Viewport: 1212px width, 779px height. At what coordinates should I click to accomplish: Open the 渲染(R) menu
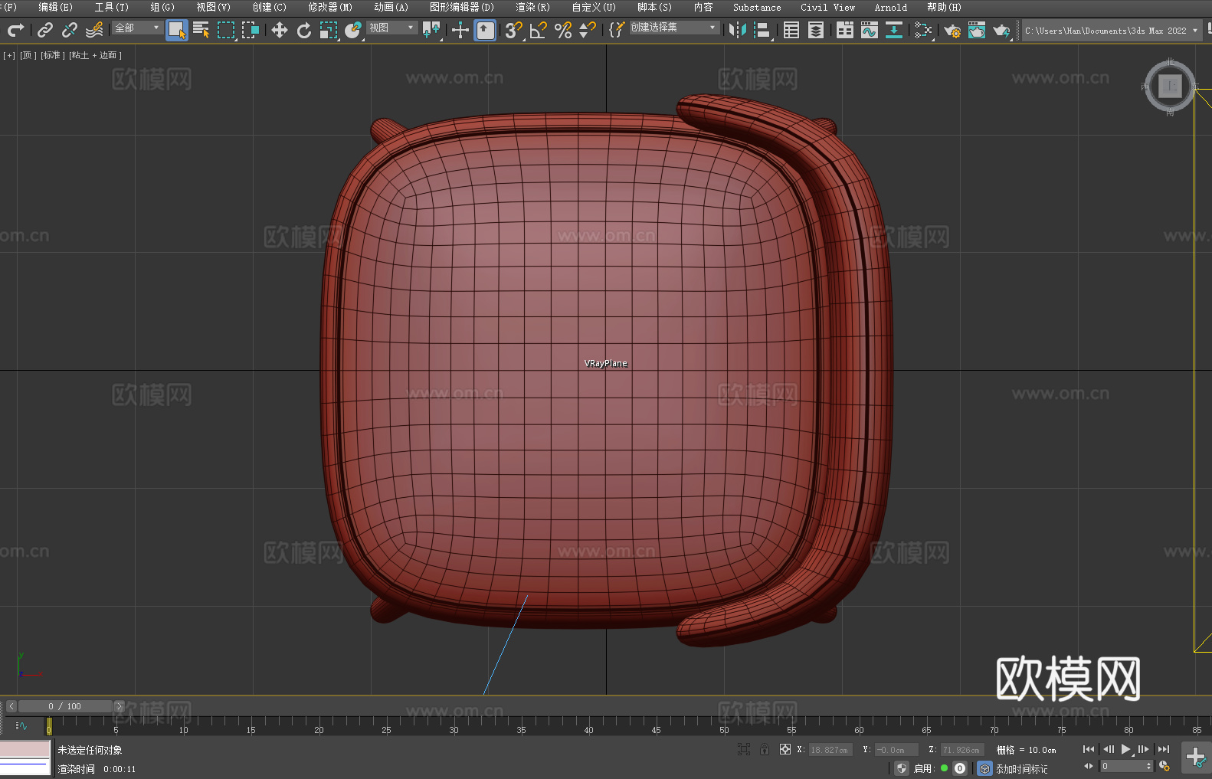[532, 7]
